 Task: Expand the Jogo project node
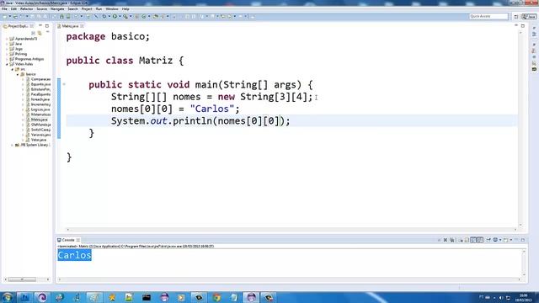click(7, 49)
